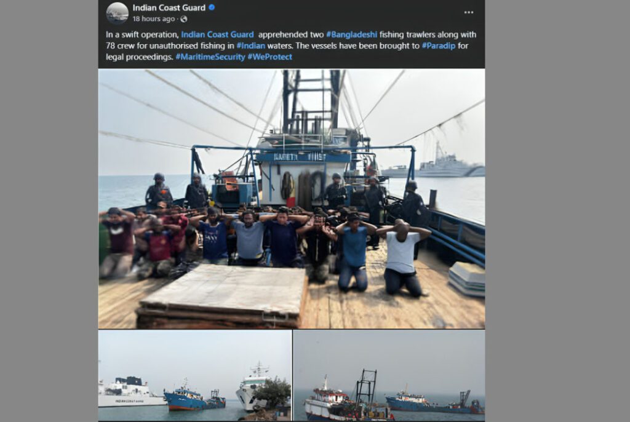Click the trawler wheelhouse name sign
Image resolution: width=630 pixels, height=422 pixels.
pos(300,157)
